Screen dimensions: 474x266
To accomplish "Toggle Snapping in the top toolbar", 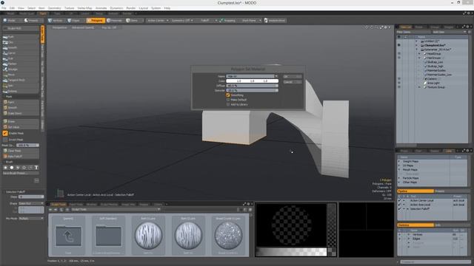I will (x=227, y=21).
